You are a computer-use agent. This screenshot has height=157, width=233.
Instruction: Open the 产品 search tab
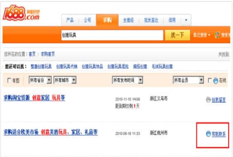(70, 20)
